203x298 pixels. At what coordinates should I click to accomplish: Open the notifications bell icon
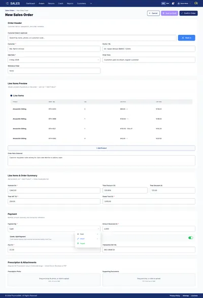[173, 4]
